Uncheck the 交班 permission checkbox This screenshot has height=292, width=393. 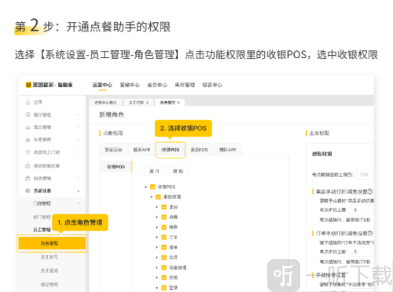pos(164,277)
